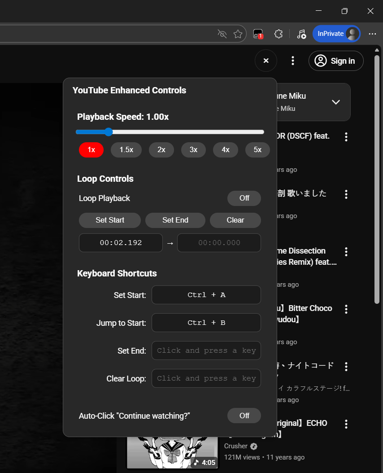
Task: Open options for Bitter Choco video
Action: pyautogui.click(x=346, y=309)
